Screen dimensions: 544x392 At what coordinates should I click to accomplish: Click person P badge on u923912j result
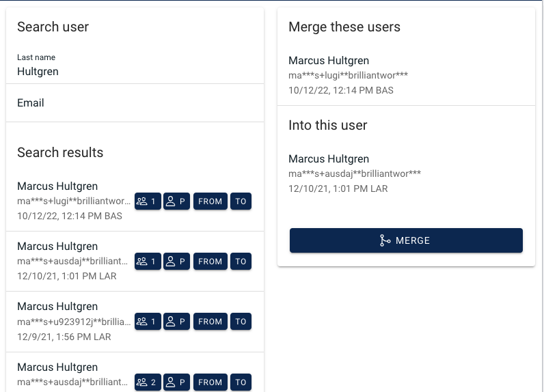click(176, 322)
